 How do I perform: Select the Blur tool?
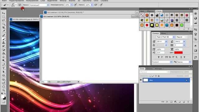point(3,57)
